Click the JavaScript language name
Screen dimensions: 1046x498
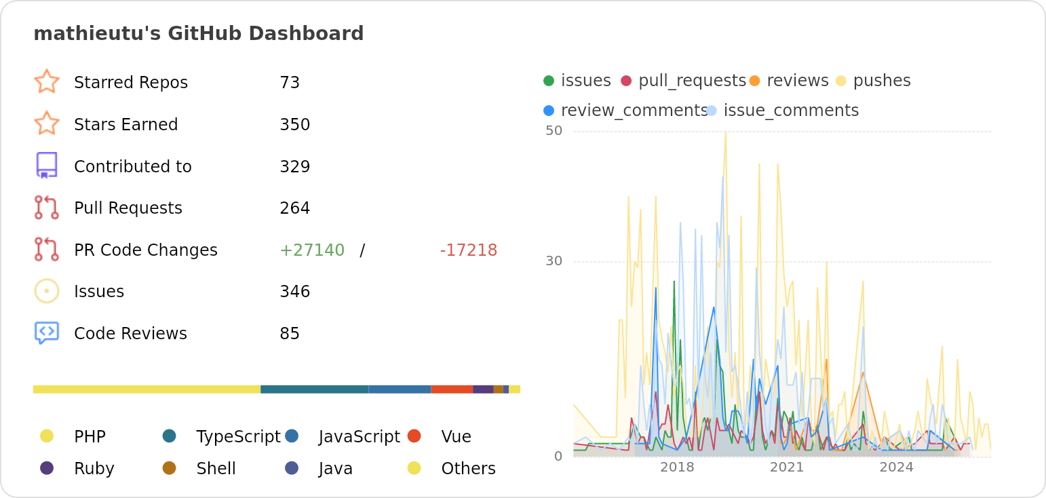[360, 437]
